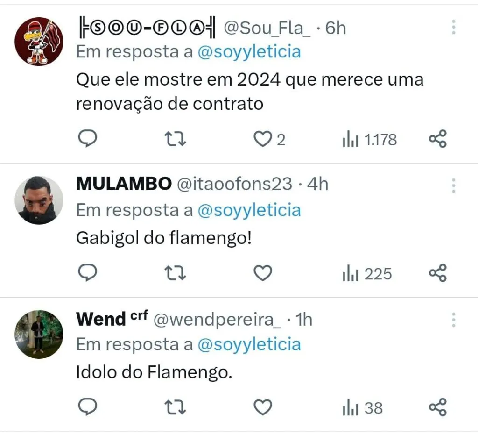Reply to the Sou_Fla_ tweet
The image size is (478, 435).
click(87, 138)
